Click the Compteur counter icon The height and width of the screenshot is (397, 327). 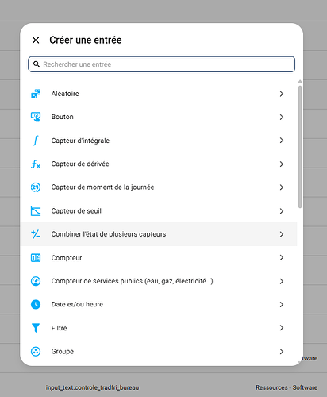[36, 258]
